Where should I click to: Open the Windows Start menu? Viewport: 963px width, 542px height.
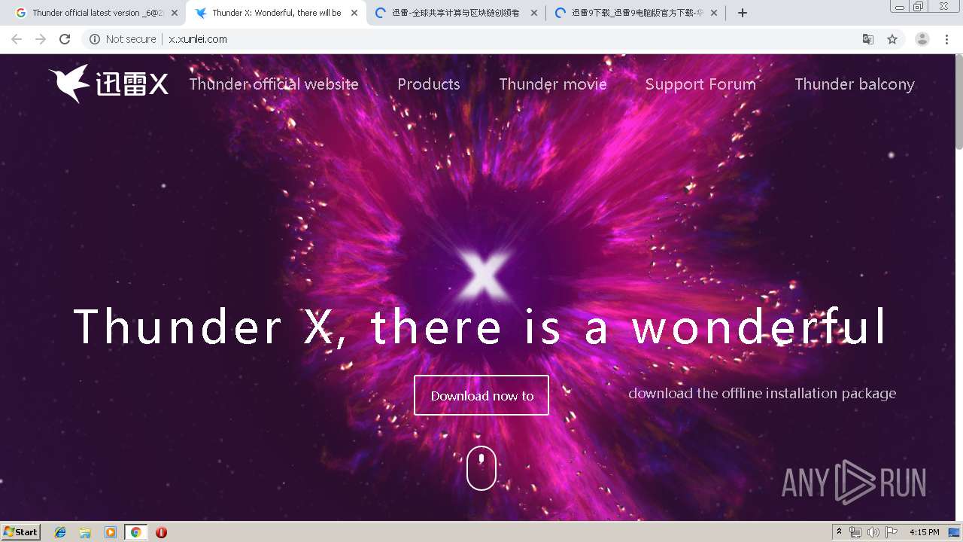[x=20, y=532]
